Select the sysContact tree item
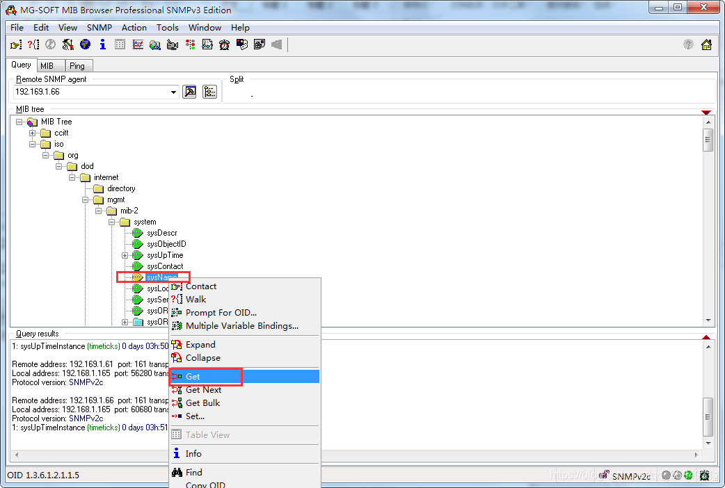The width and height of the screenshot is (725, 488). (x=165, y=266)
